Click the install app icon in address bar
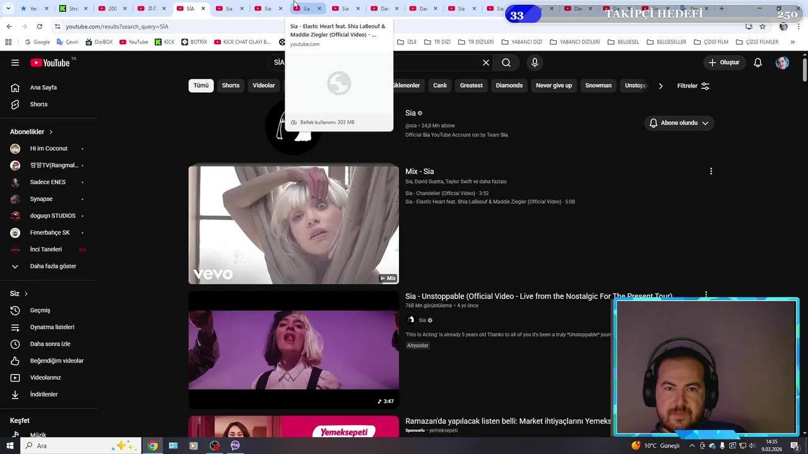This screenshot has height=454, width=808. (749, 26)
